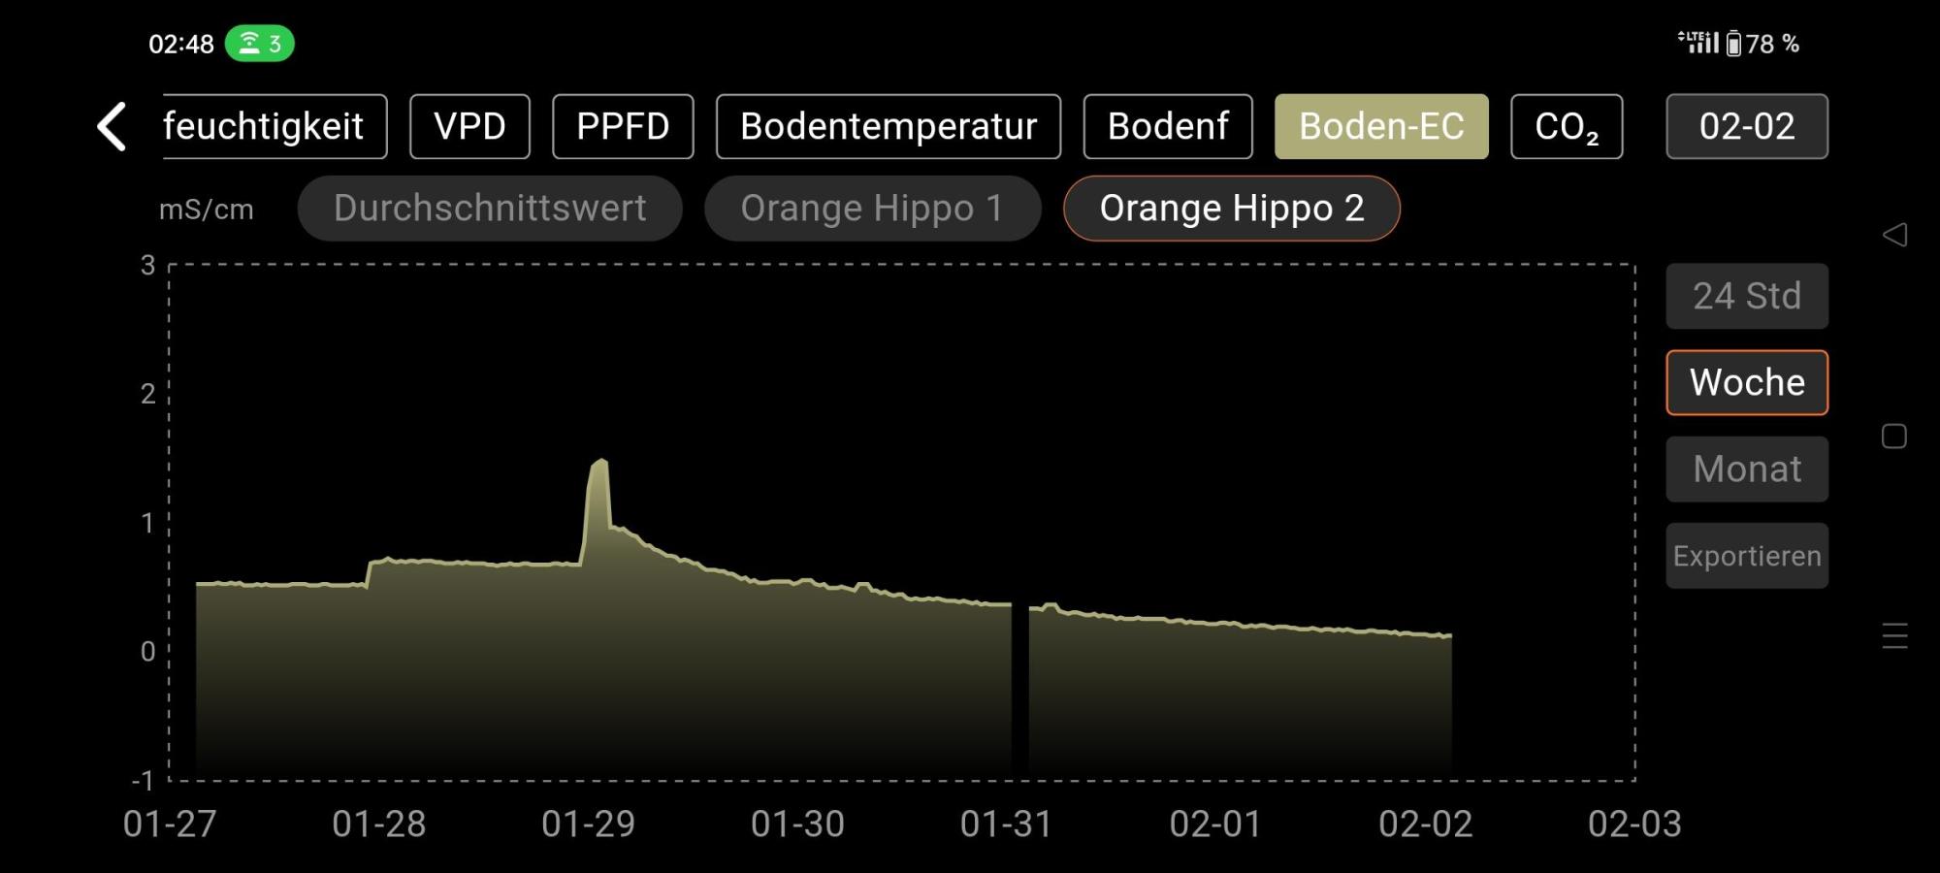Select the Bodentemperatur tab

click(888, 127)
